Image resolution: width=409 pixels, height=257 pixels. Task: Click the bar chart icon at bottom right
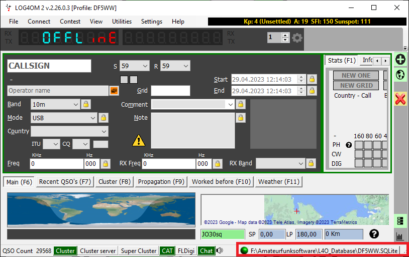click(x=400, y=236)
